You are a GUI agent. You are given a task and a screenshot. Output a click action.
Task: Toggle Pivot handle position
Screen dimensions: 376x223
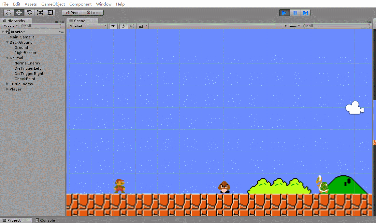pos(73,13)
